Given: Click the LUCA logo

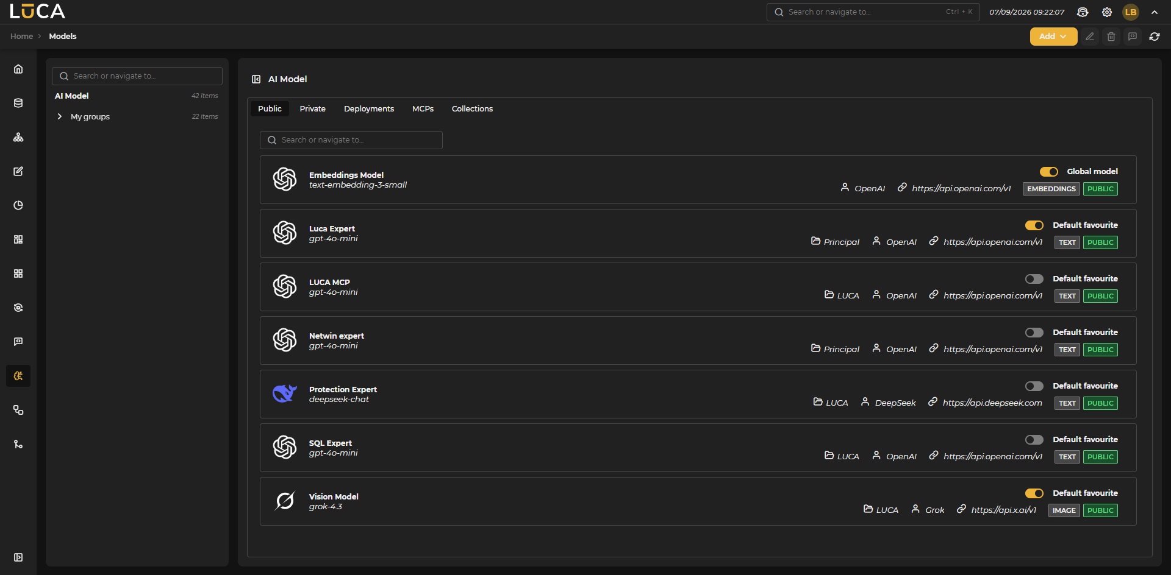Looking at the screenshot, I should click(x=37, y=12).
